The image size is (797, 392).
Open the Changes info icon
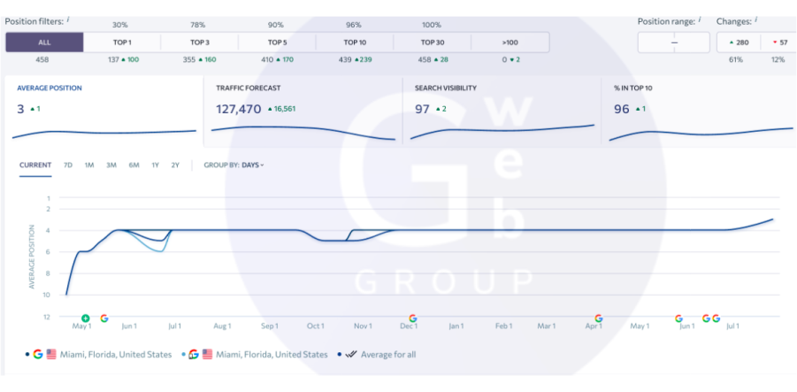[x=756, y=19]
